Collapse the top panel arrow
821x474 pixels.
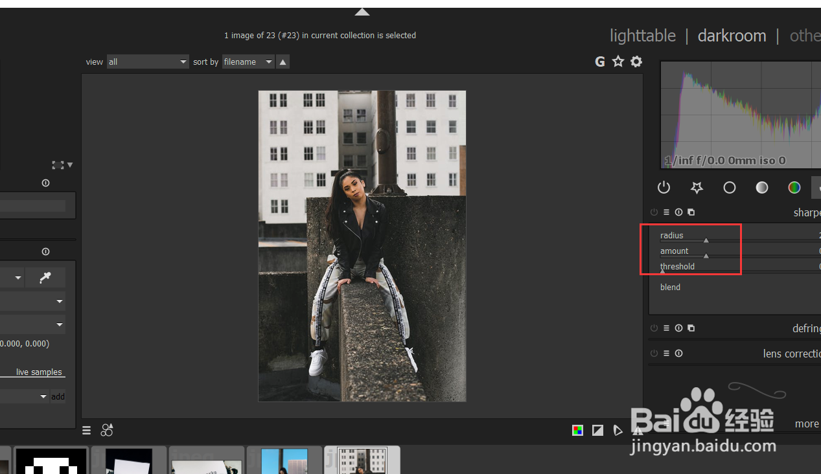click(x=362, y=12)
